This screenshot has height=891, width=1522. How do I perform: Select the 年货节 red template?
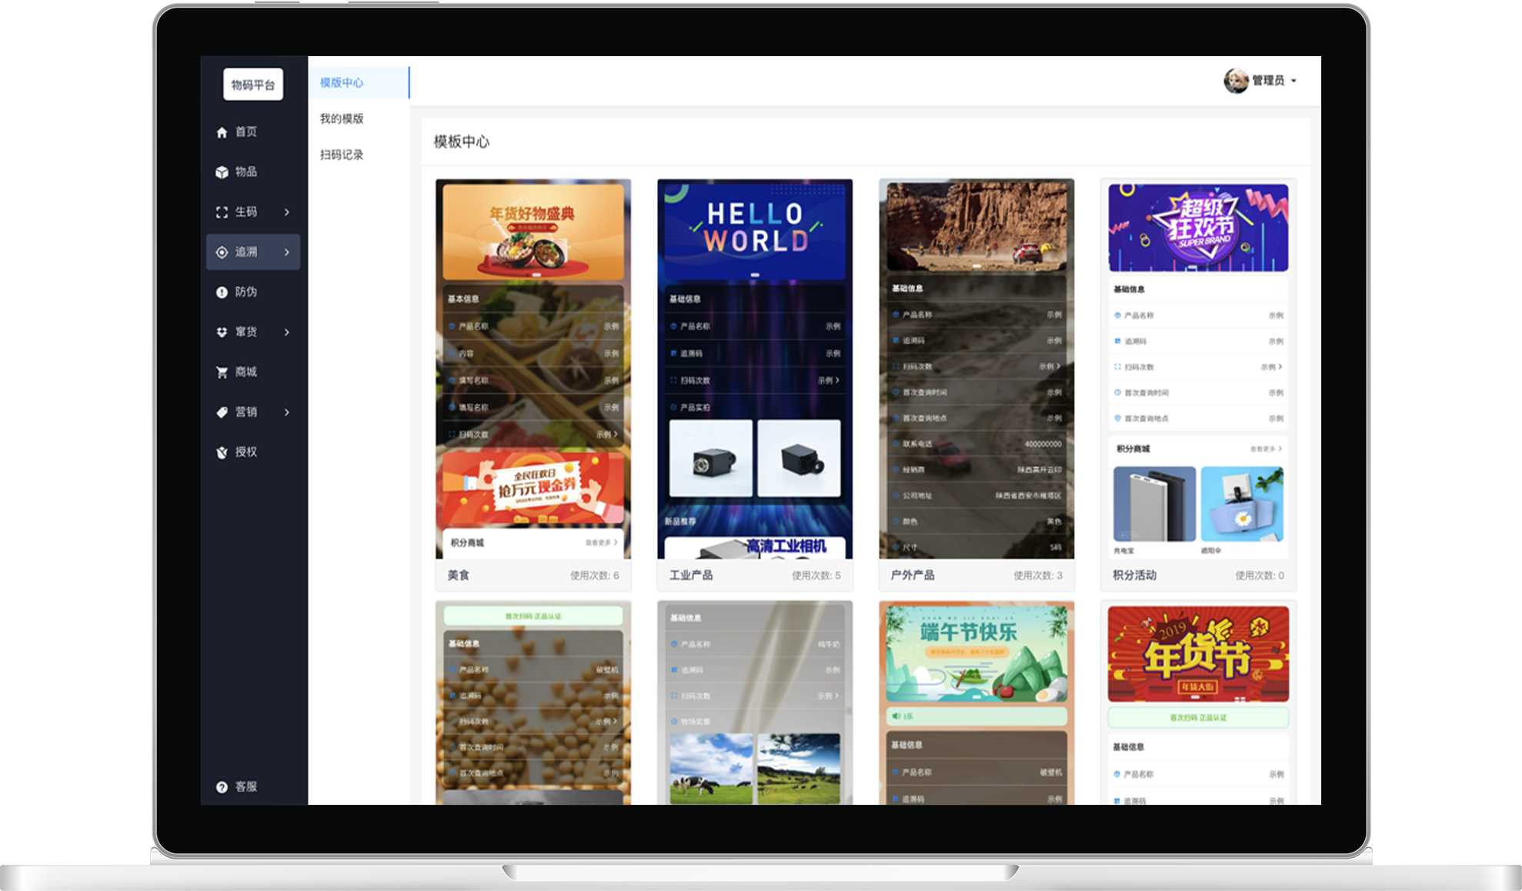(1198, 703)
